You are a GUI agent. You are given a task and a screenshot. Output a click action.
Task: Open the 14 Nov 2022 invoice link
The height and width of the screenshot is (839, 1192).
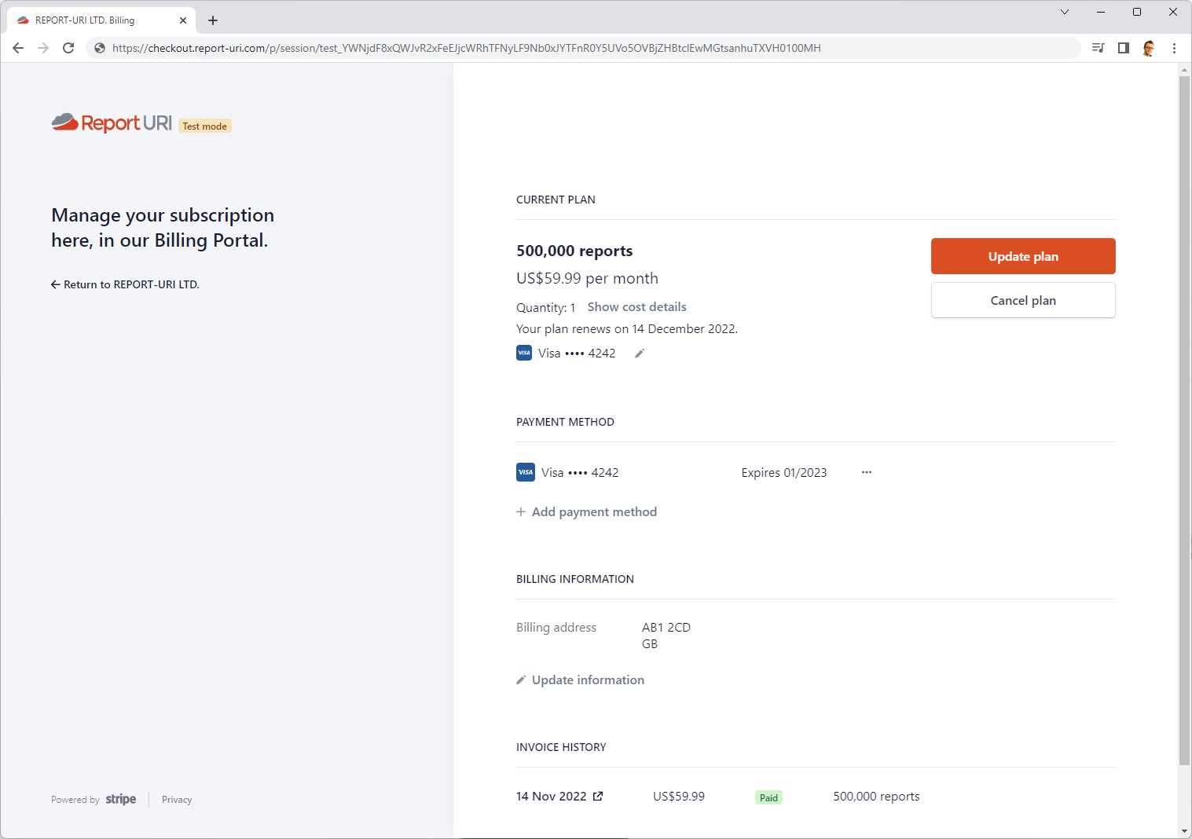[x=559, y=797]
